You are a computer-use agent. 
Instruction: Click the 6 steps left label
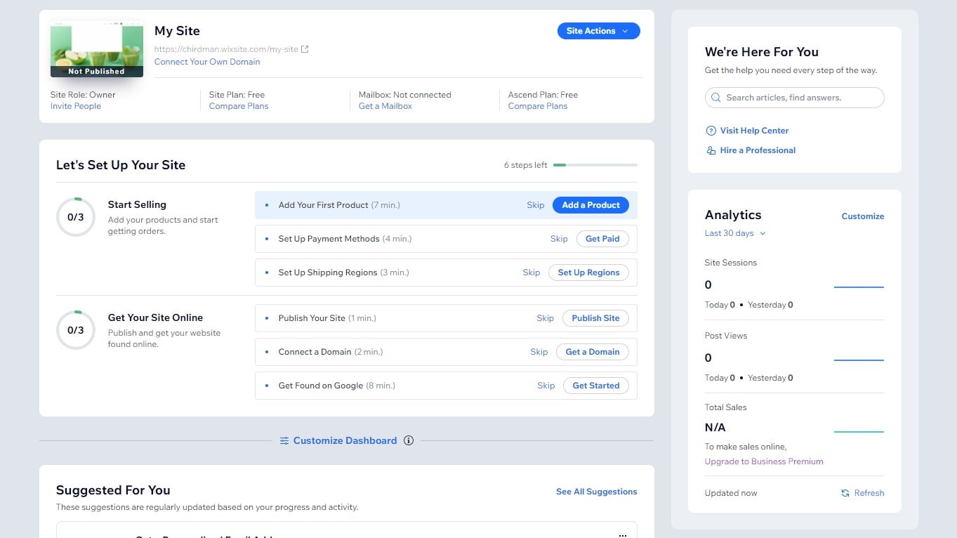pos(526,165)
